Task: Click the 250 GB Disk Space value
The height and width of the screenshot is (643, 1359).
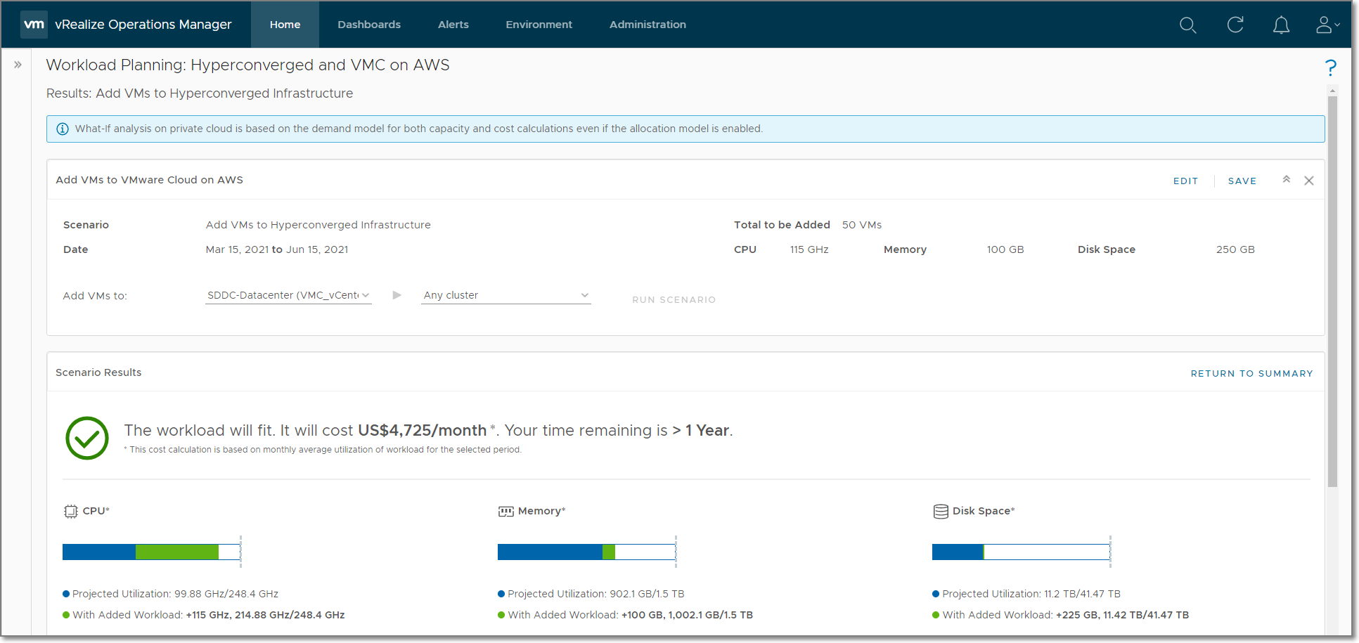Action: tap(1235, 249)
